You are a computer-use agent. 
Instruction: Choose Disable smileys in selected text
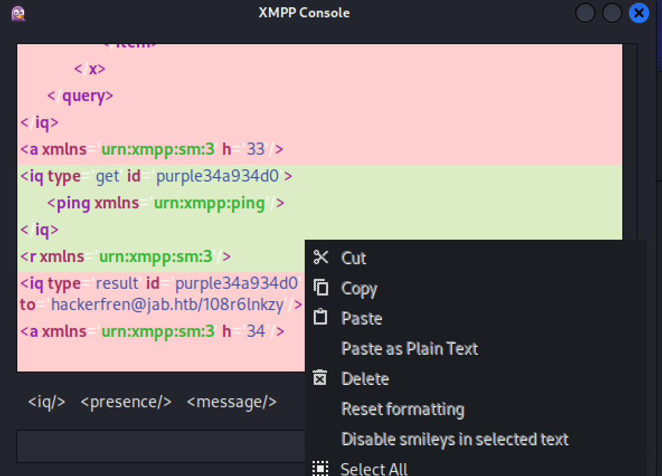pos(455,439)
